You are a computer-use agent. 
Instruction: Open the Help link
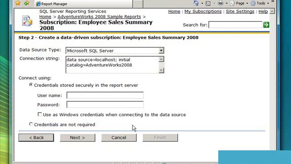tap(263, 11)
